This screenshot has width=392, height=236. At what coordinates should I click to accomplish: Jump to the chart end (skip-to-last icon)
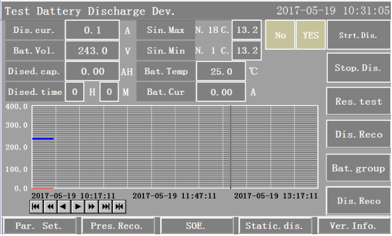tap(105, 206)
